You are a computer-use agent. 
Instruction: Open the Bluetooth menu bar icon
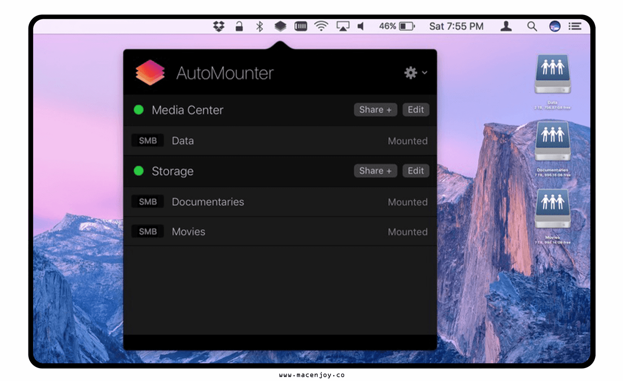coord(260,26)
